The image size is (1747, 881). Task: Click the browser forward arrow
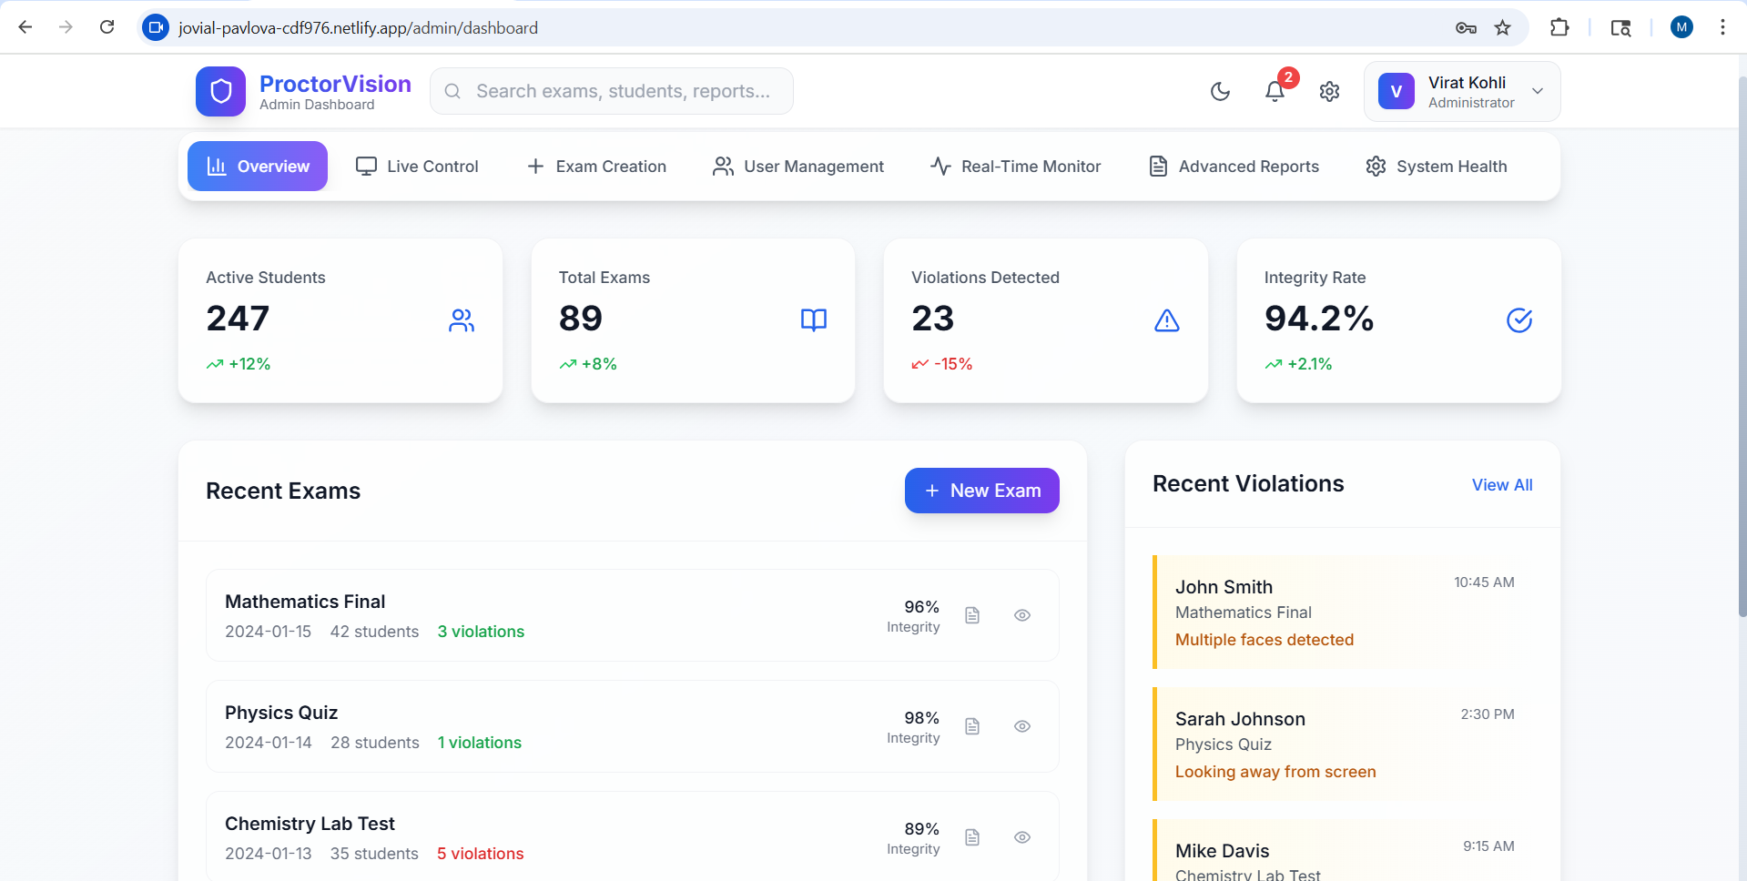pyautogui.click(x=66, y=27)
